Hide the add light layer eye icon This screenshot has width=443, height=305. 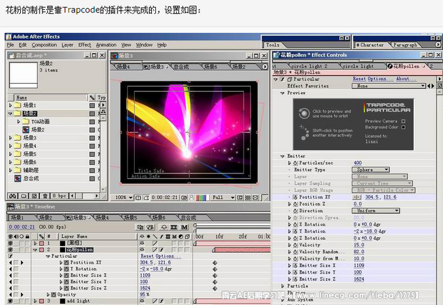tap(11, 301)
